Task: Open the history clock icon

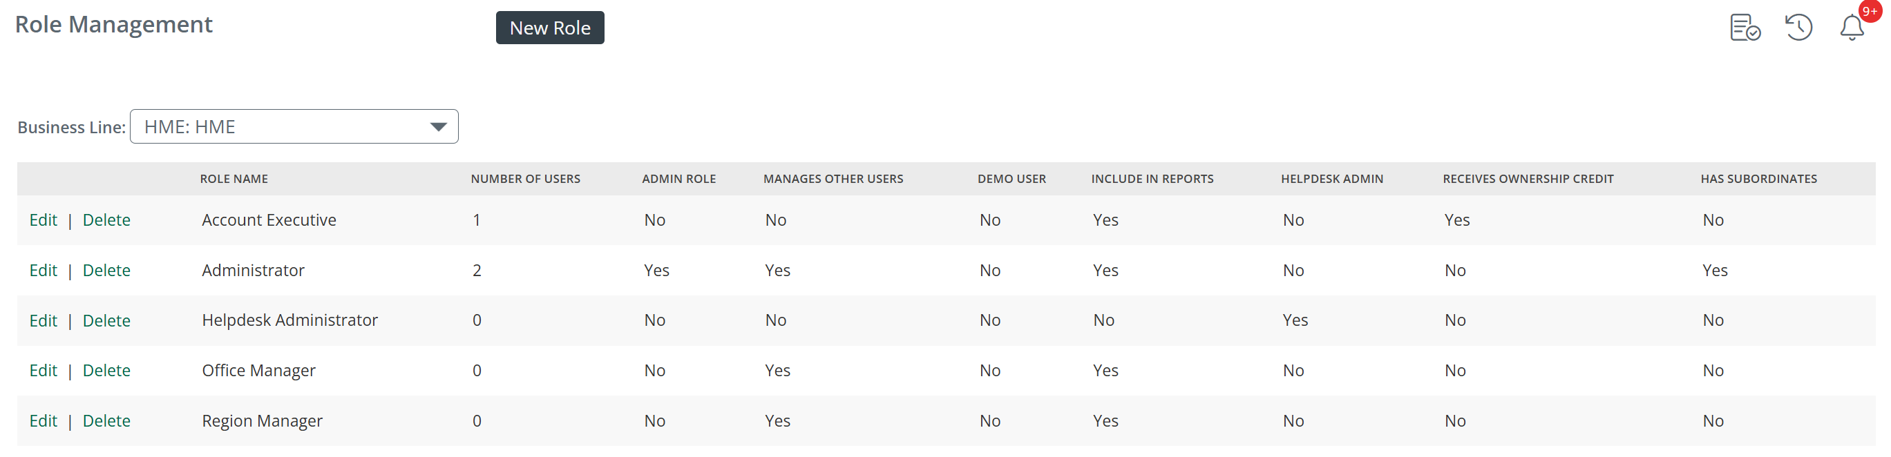Action: click(x=1798, y=28)
